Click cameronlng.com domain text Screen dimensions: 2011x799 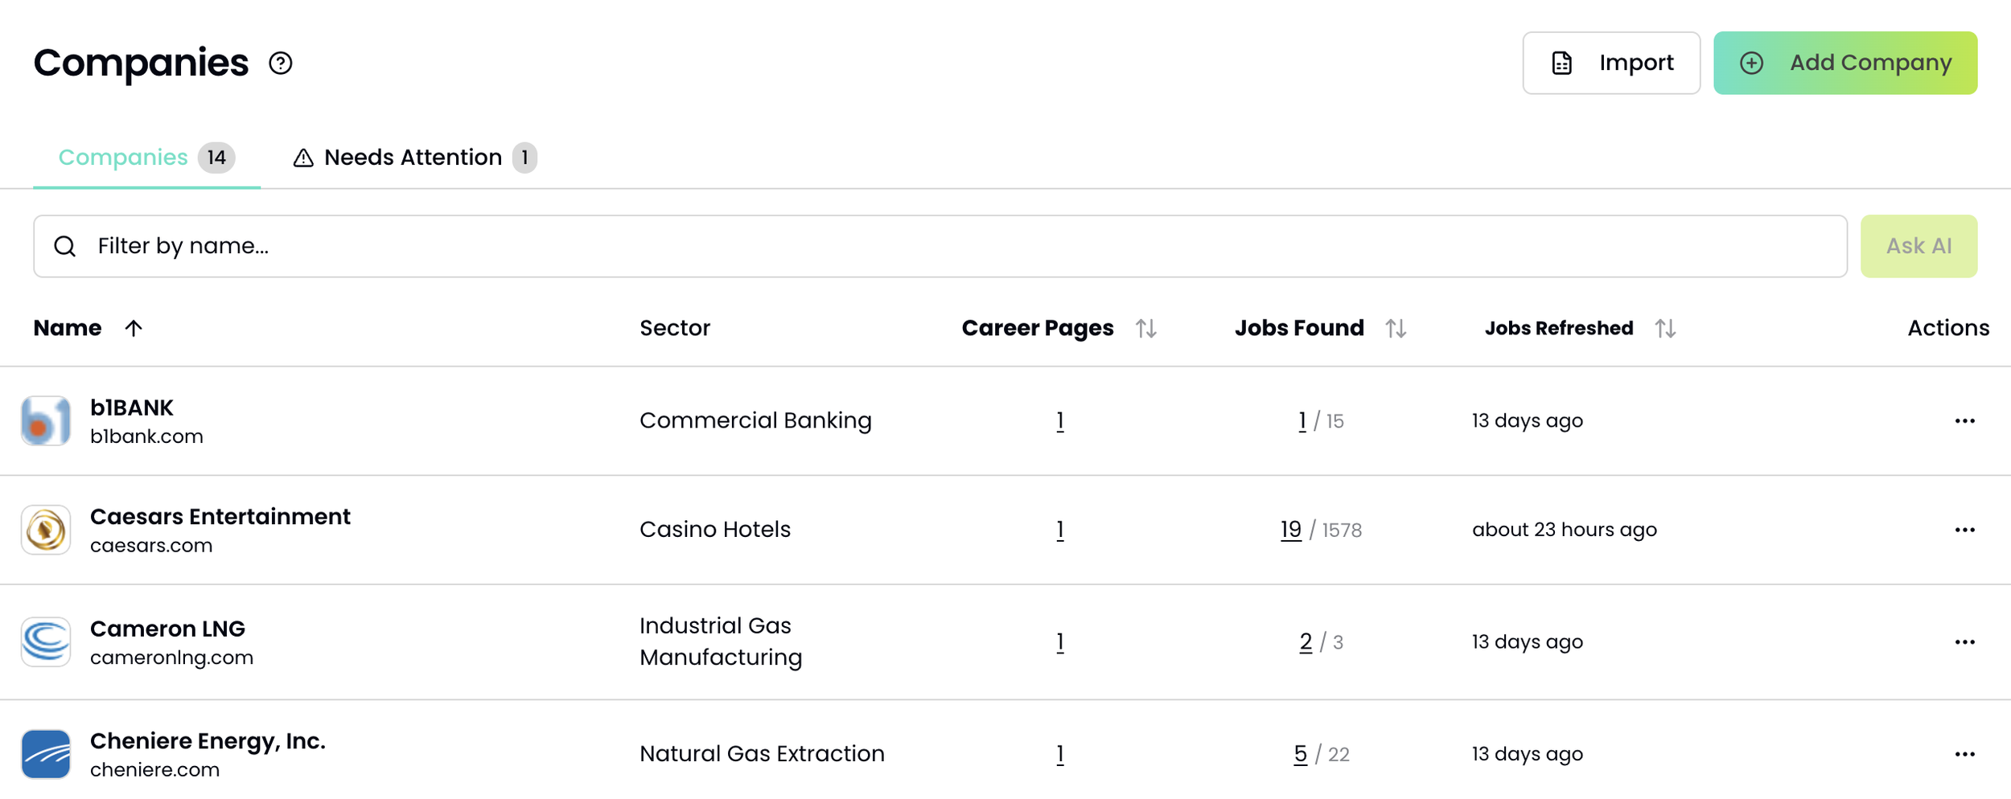pos(171,658)
